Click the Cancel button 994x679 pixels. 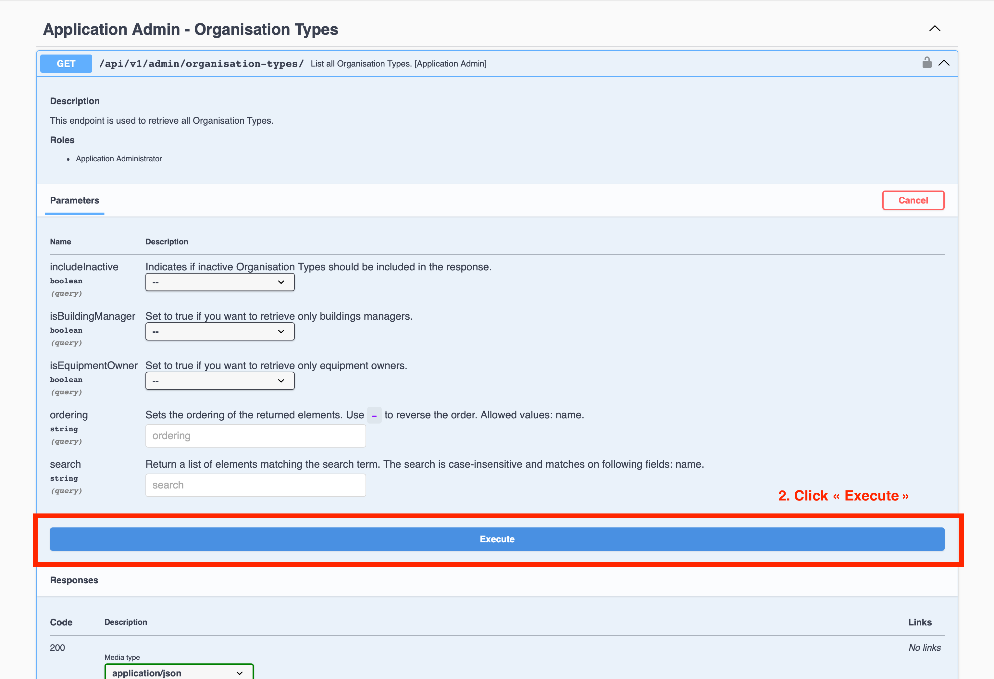(x=913, y=200)
